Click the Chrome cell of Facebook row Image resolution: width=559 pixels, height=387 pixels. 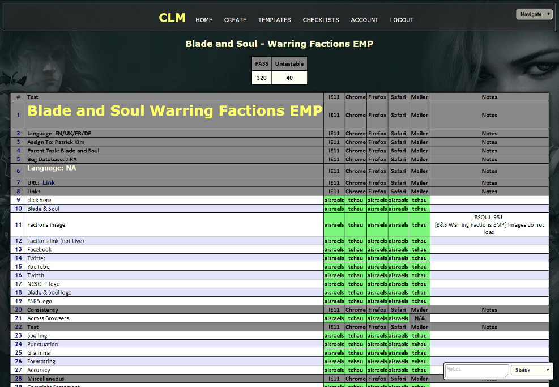356,249
